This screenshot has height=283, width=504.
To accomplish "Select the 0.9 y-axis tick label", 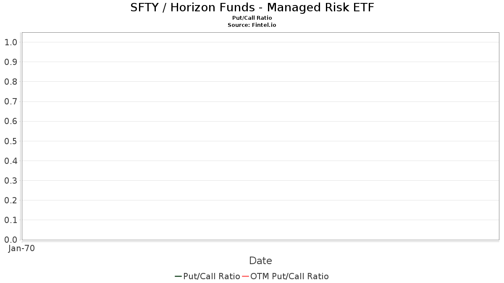I will tap(10, 62).
